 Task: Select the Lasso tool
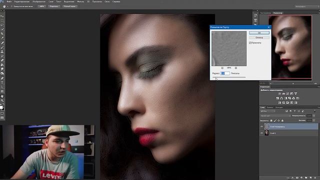2,25
